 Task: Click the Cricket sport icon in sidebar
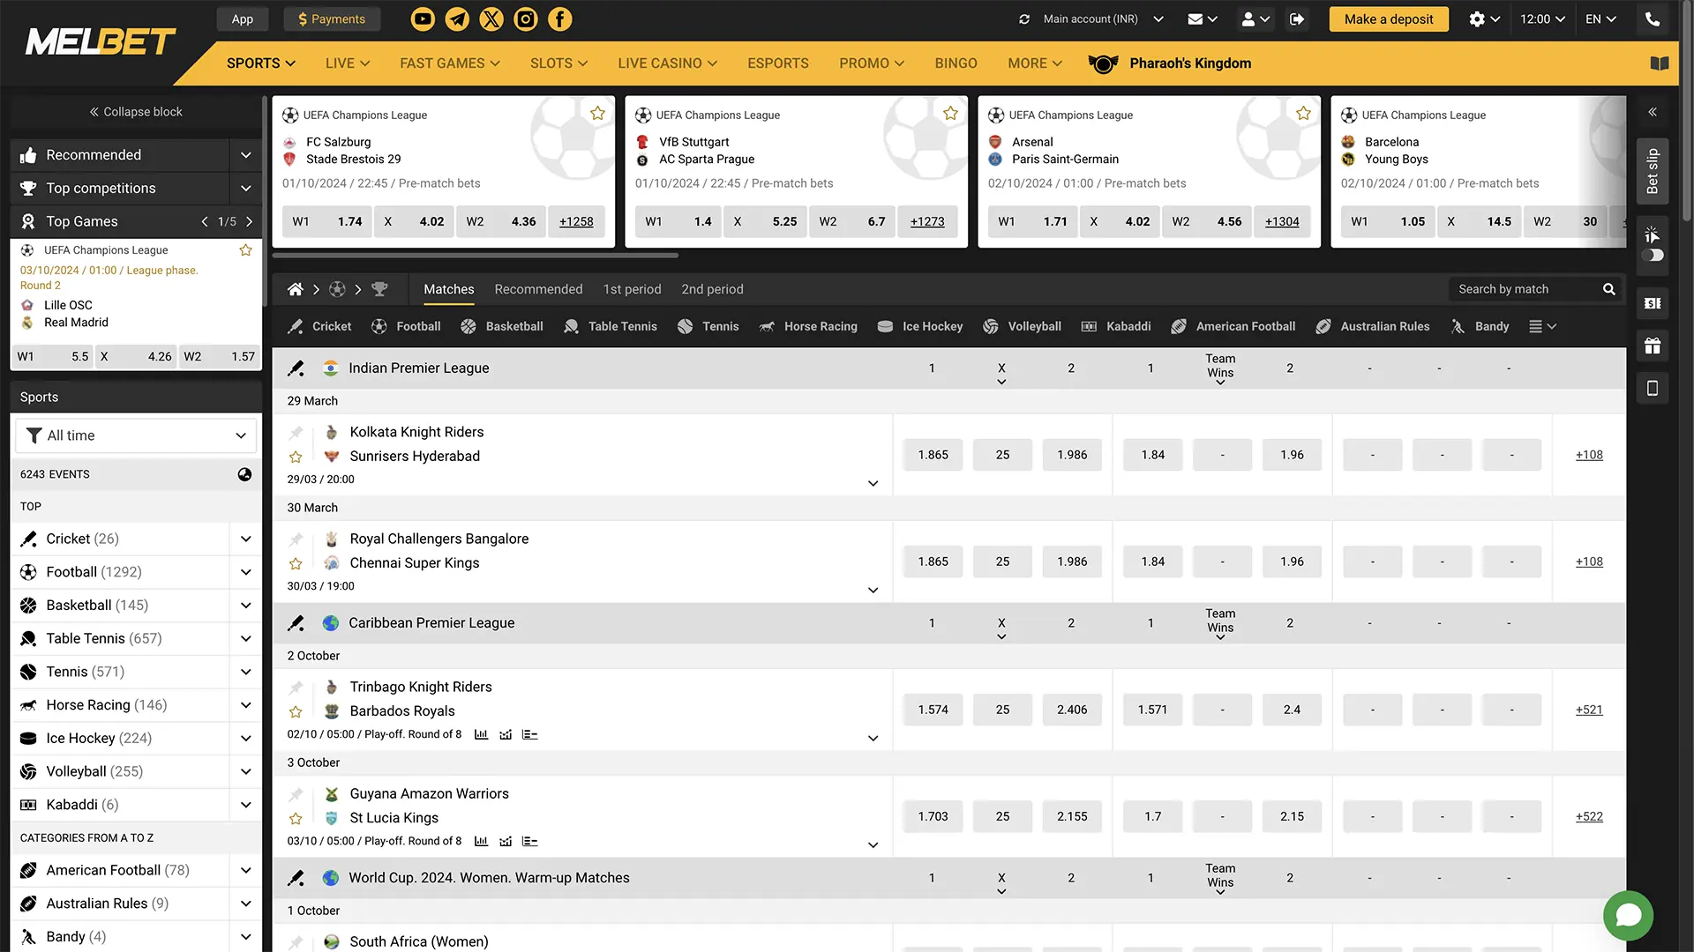(x=29, y=539)
